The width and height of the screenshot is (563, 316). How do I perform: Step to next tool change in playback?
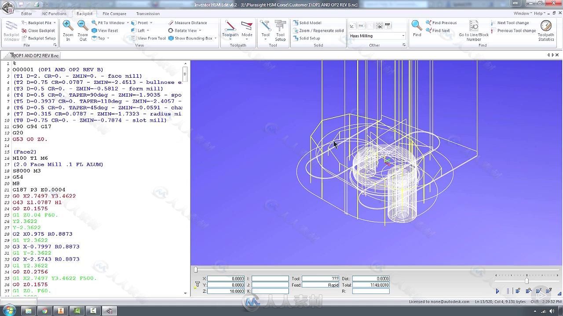(x=549, y=291)
